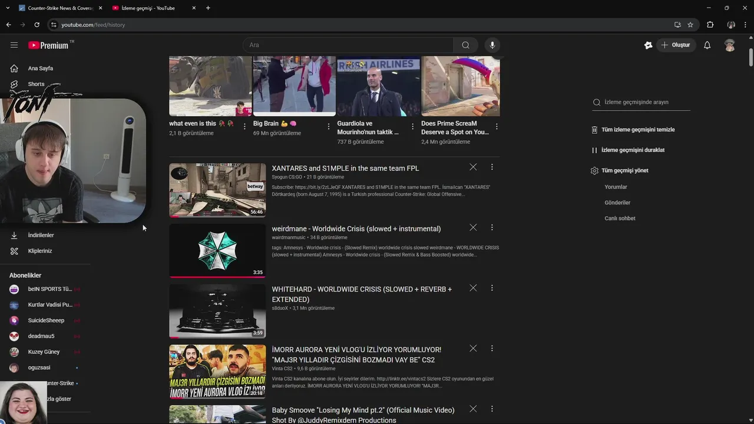Open Syogun CS:GO channel link

click(x=287, y=177)
